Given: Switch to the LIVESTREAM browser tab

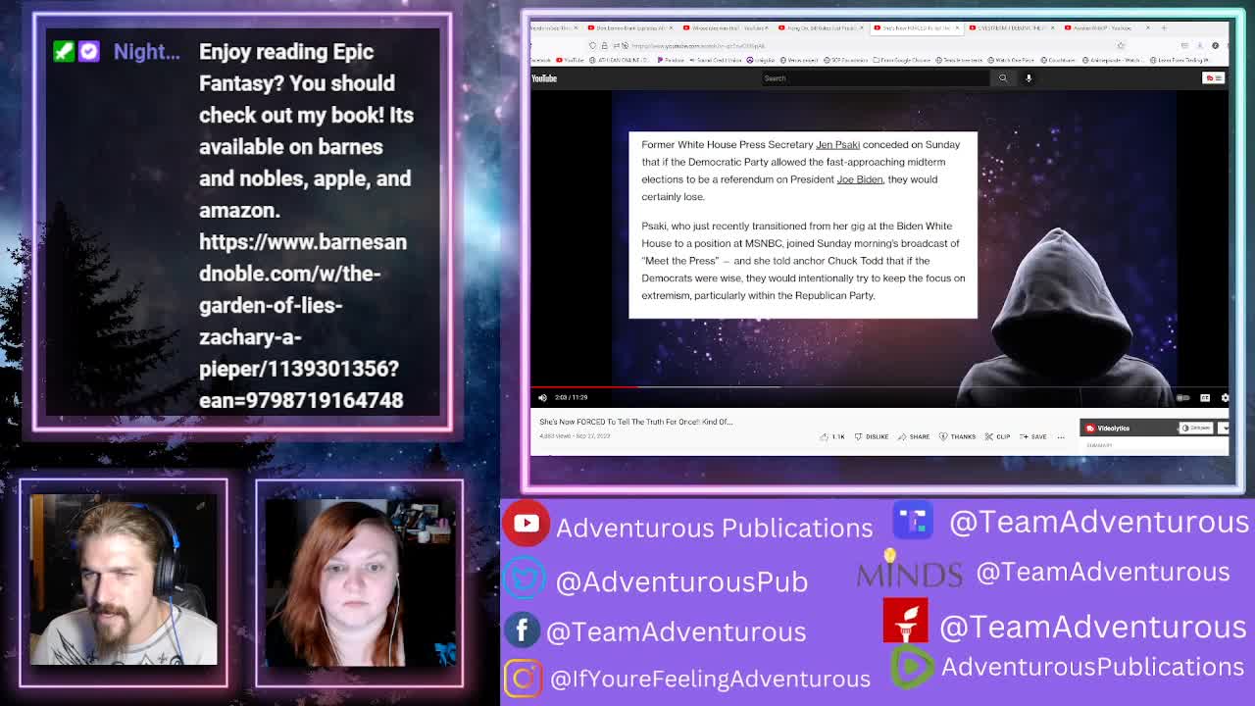Looking at the screenshot, I should (x=1012, y=27).
